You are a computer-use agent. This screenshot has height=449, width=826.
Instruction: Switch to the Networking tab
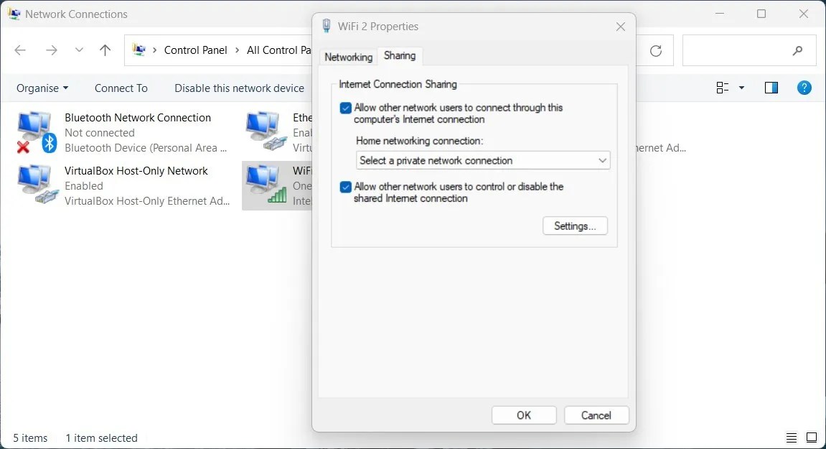[x=348, y=56]
